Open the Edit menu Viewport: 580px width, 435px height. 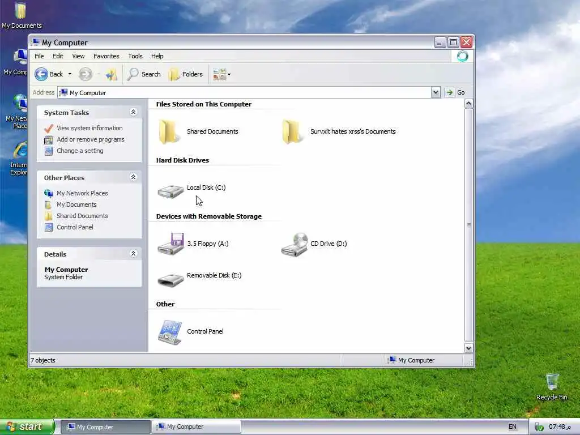(58, 56)
